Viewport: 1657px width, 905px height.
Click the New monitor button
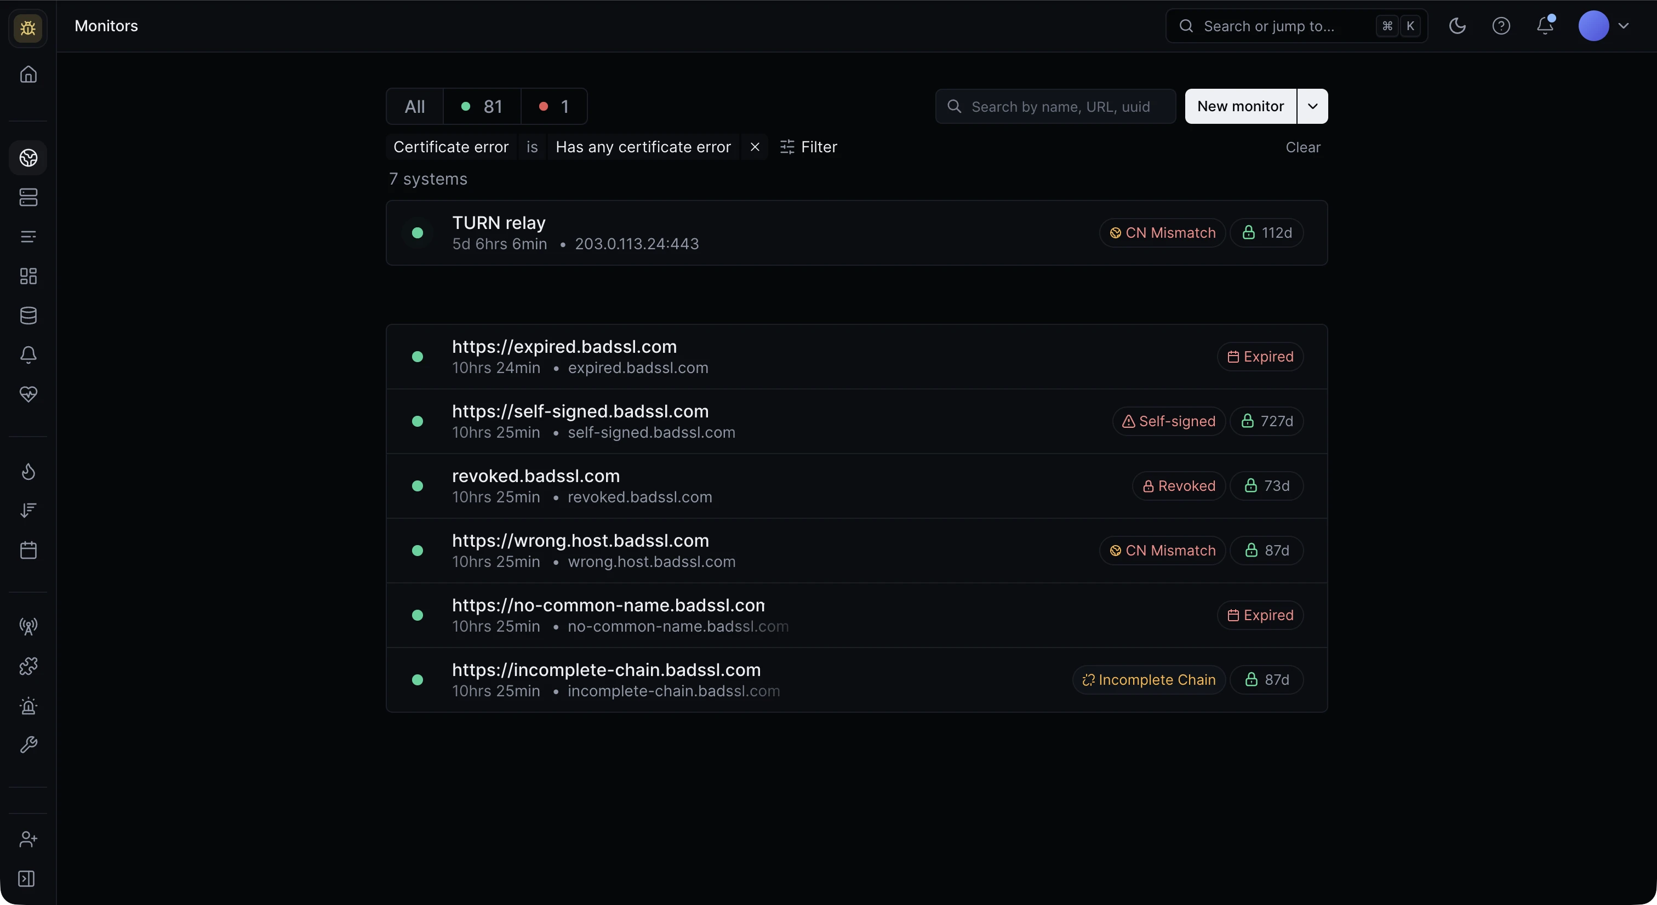tap(1240, 106)
